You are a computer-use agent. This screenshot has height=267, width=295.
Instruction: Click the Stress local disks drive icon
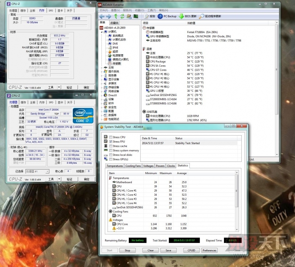point(106,155)
